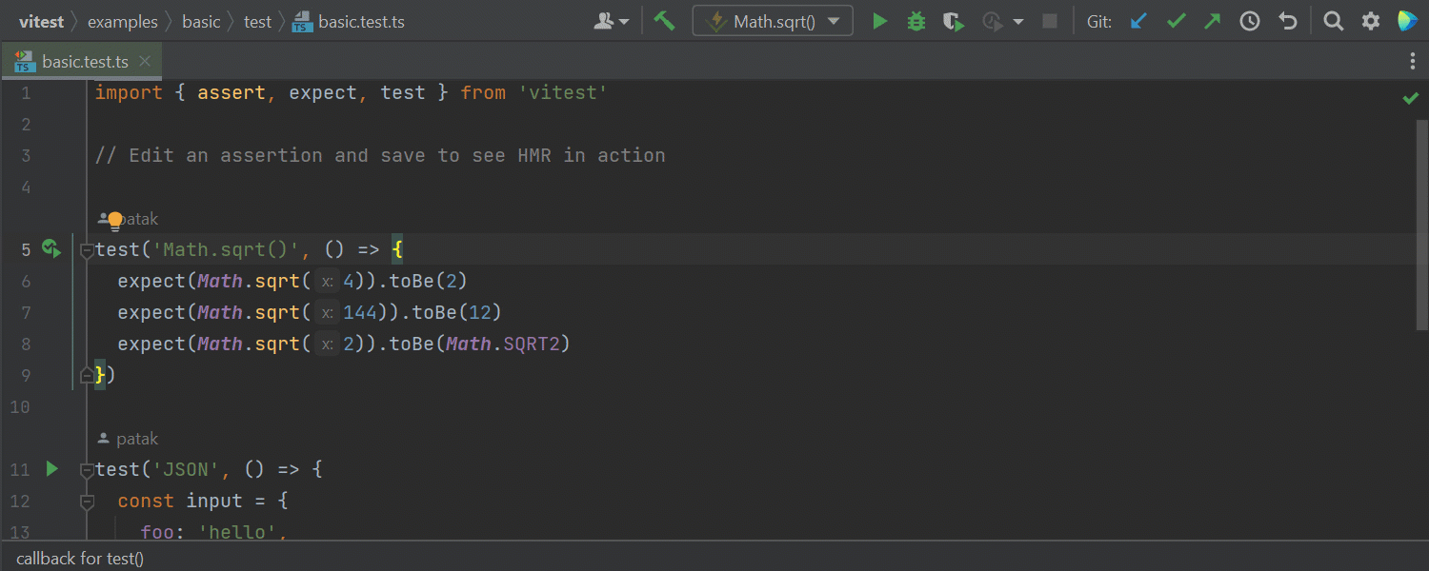Run with coverage using the shield icon
This screenshot has width=1429, height=571.
pyautogui.click(x=954, y=21)
